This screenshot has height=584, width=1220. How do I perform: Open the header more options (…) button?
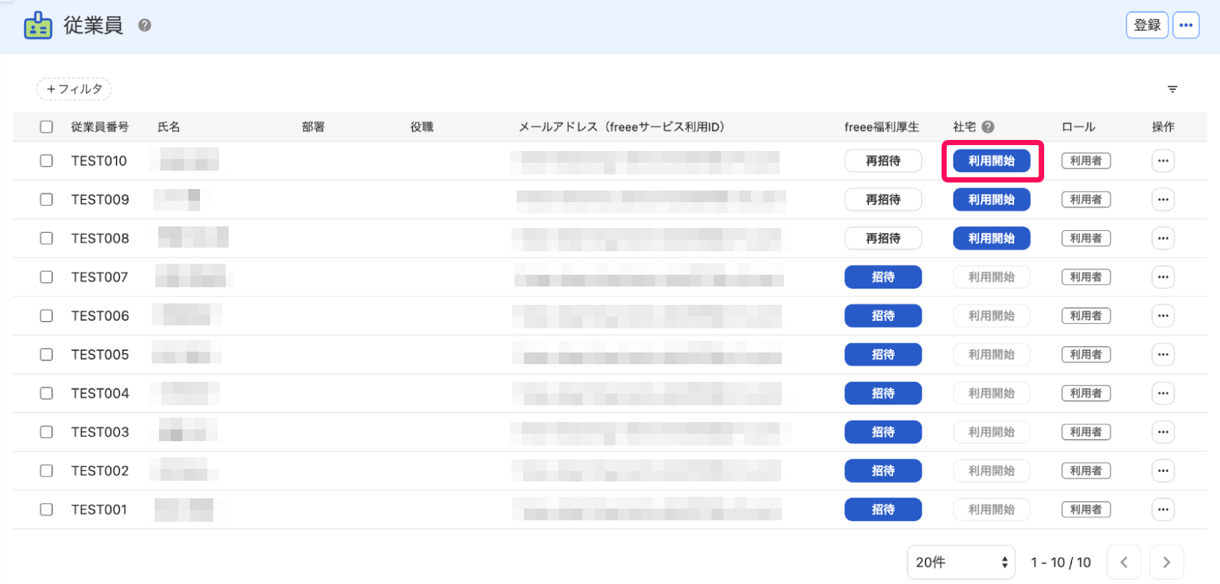1186,25
